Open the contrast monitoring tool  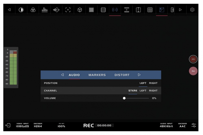[x=21, y=10]
